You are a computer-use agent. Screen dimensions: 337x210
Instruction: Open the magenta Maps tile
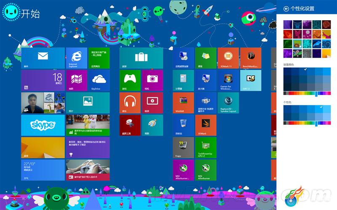click(x=77, y=81)
